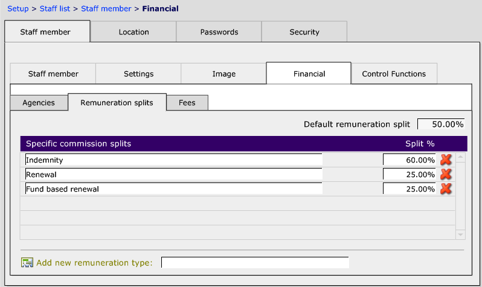The height and width of the screenshot is (287, 482).
Task: Open the Security tab
Action: [304, 32]
